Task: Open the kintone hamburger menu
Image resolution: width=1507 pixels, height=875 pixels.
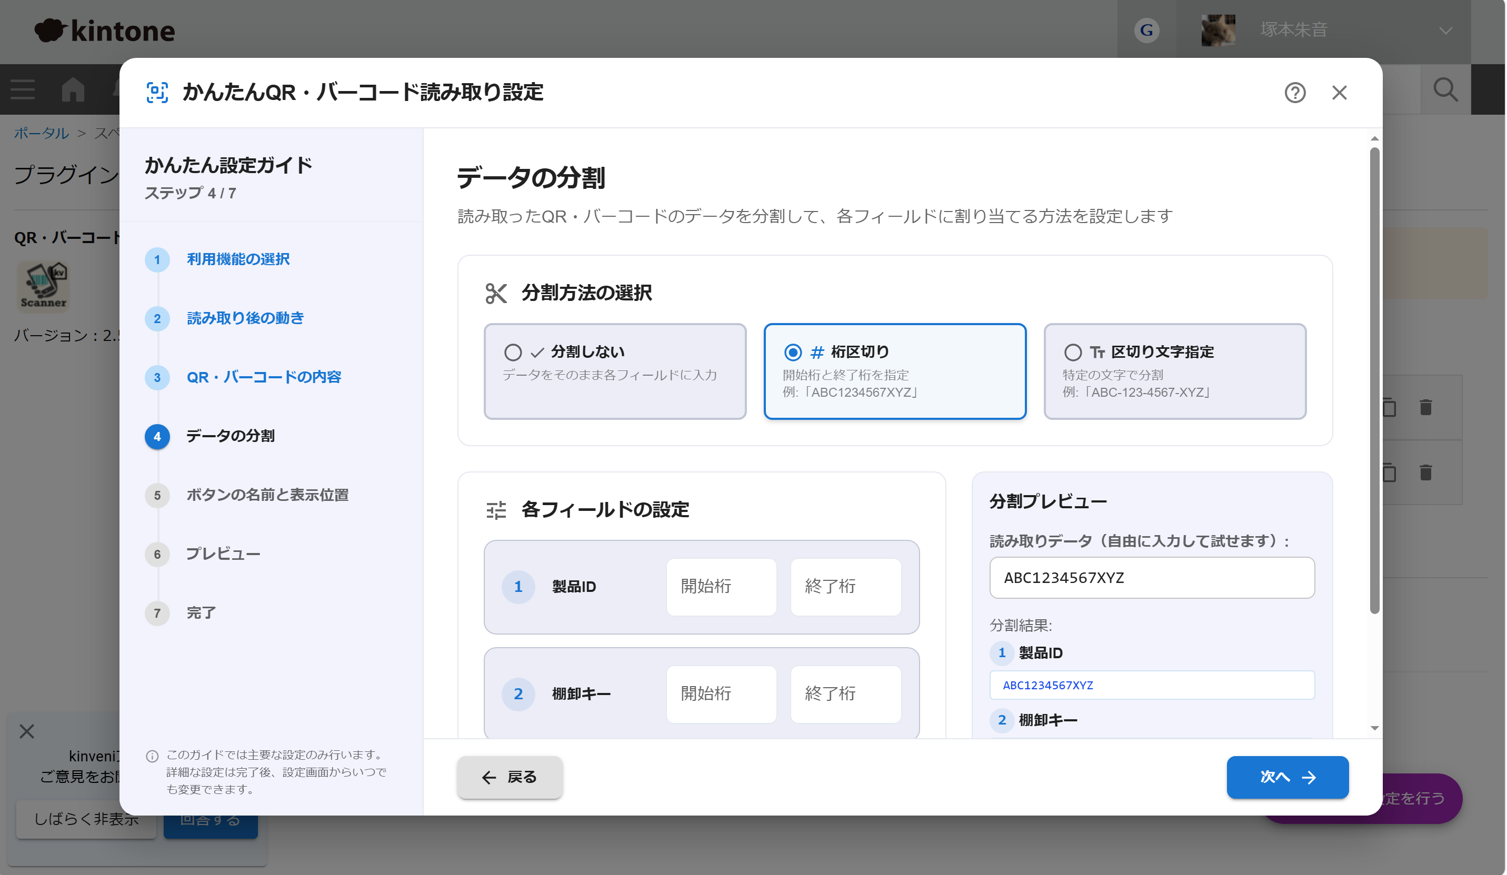Action: (23, 89)
